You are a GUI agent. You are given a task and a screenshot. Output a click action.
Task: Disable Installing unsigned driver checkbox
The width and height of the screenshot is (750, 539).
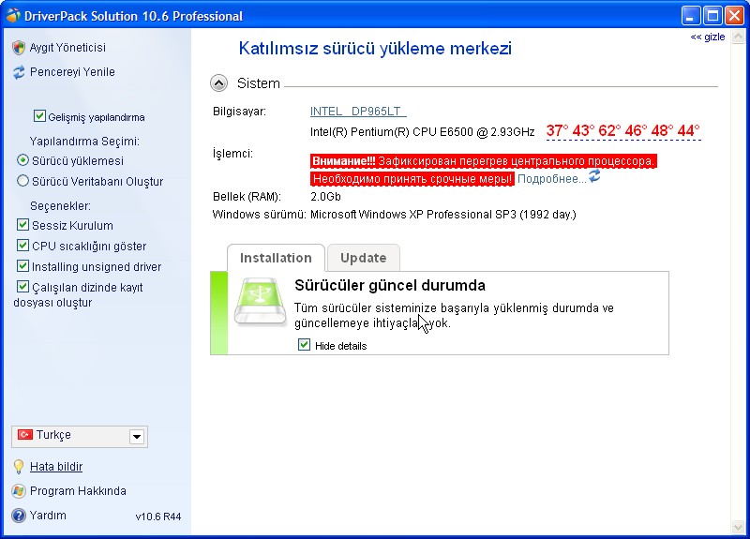click(22, 266)
